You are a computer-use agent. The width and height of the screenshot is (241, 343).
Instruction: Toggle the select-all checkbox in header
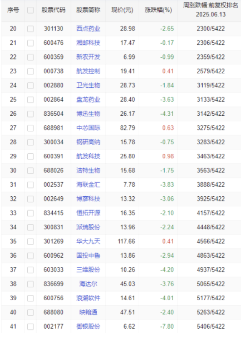[x=31, y=10]
